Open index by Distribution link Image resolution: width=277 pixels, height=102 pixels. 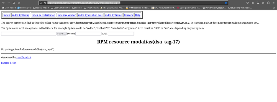pyautogui.click(x=43, y=15)
